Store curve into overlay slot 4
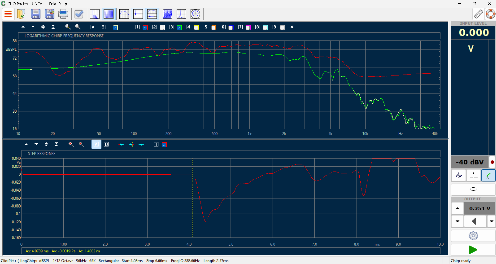The image size is (496, 264). [189, 27]
